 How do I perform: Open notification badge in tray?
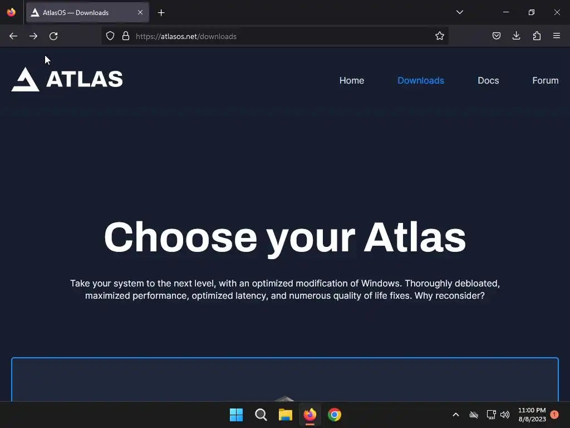(554, 415)
